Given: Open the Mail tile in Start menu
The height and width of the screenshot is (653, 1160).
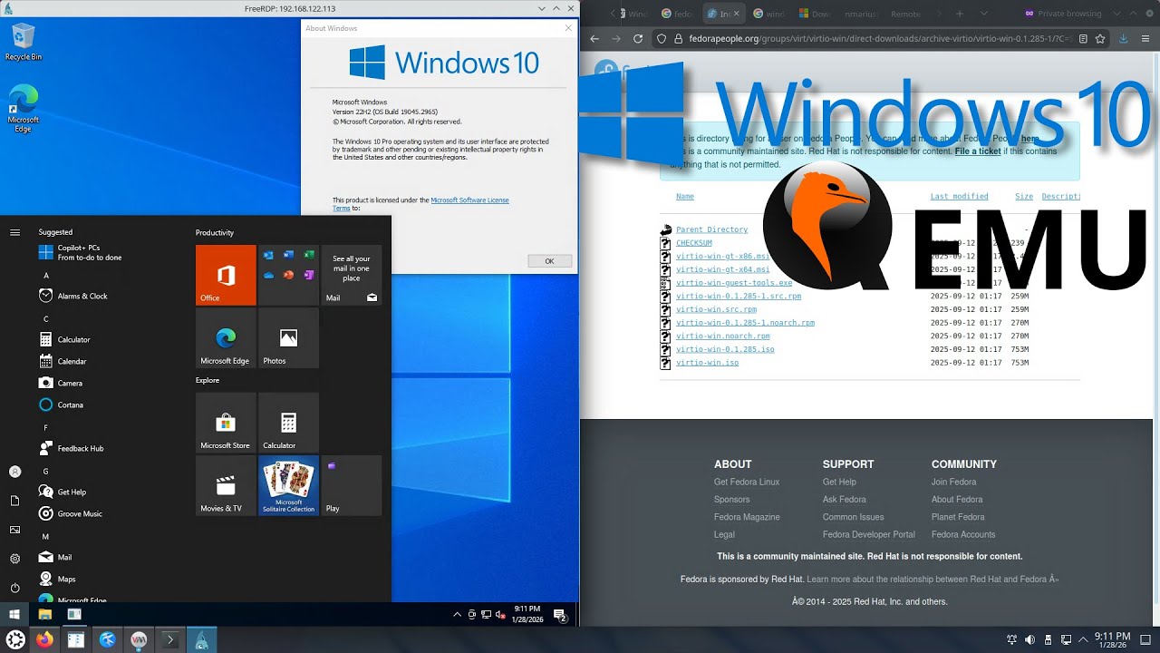Looking at the screenshot, I should coord(352,275).
